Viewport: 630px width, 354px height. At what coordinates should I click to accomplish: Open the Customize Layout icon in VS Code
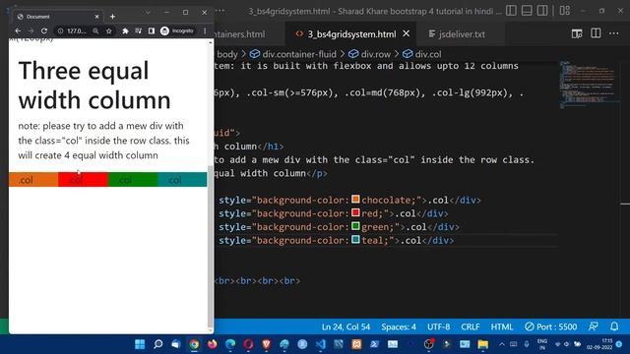564,11
